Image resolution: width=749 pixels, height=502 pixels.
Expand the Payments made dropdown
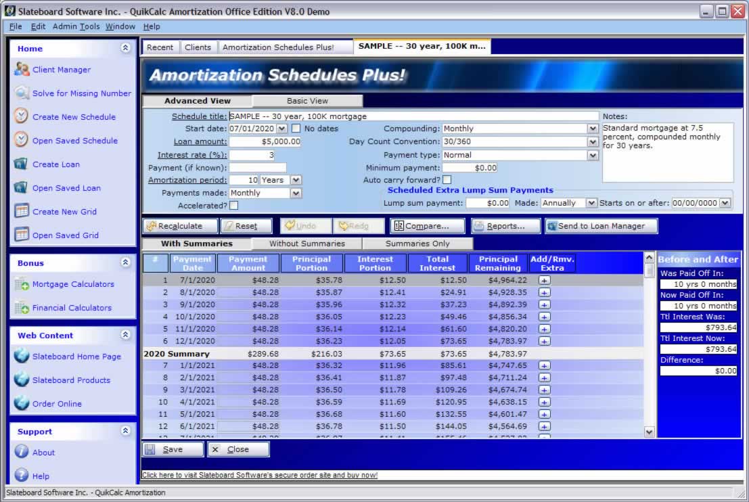(x=296, y=193)
